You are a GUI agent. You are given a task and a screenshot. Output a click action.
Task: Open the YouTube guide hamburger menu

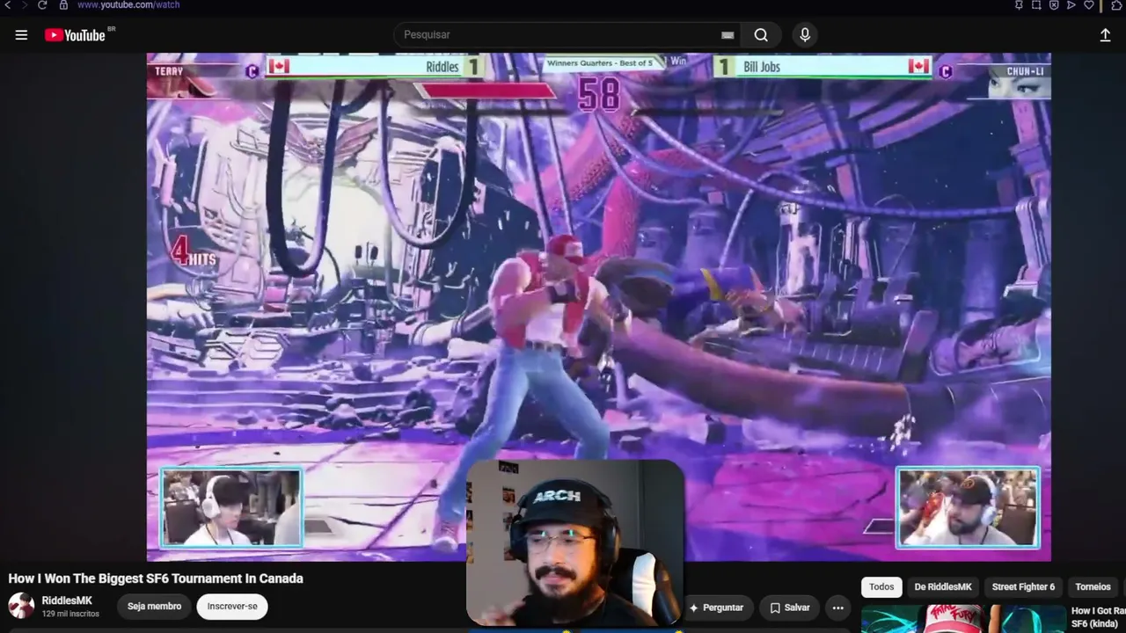pyautogui.click(x=21, y=35)
